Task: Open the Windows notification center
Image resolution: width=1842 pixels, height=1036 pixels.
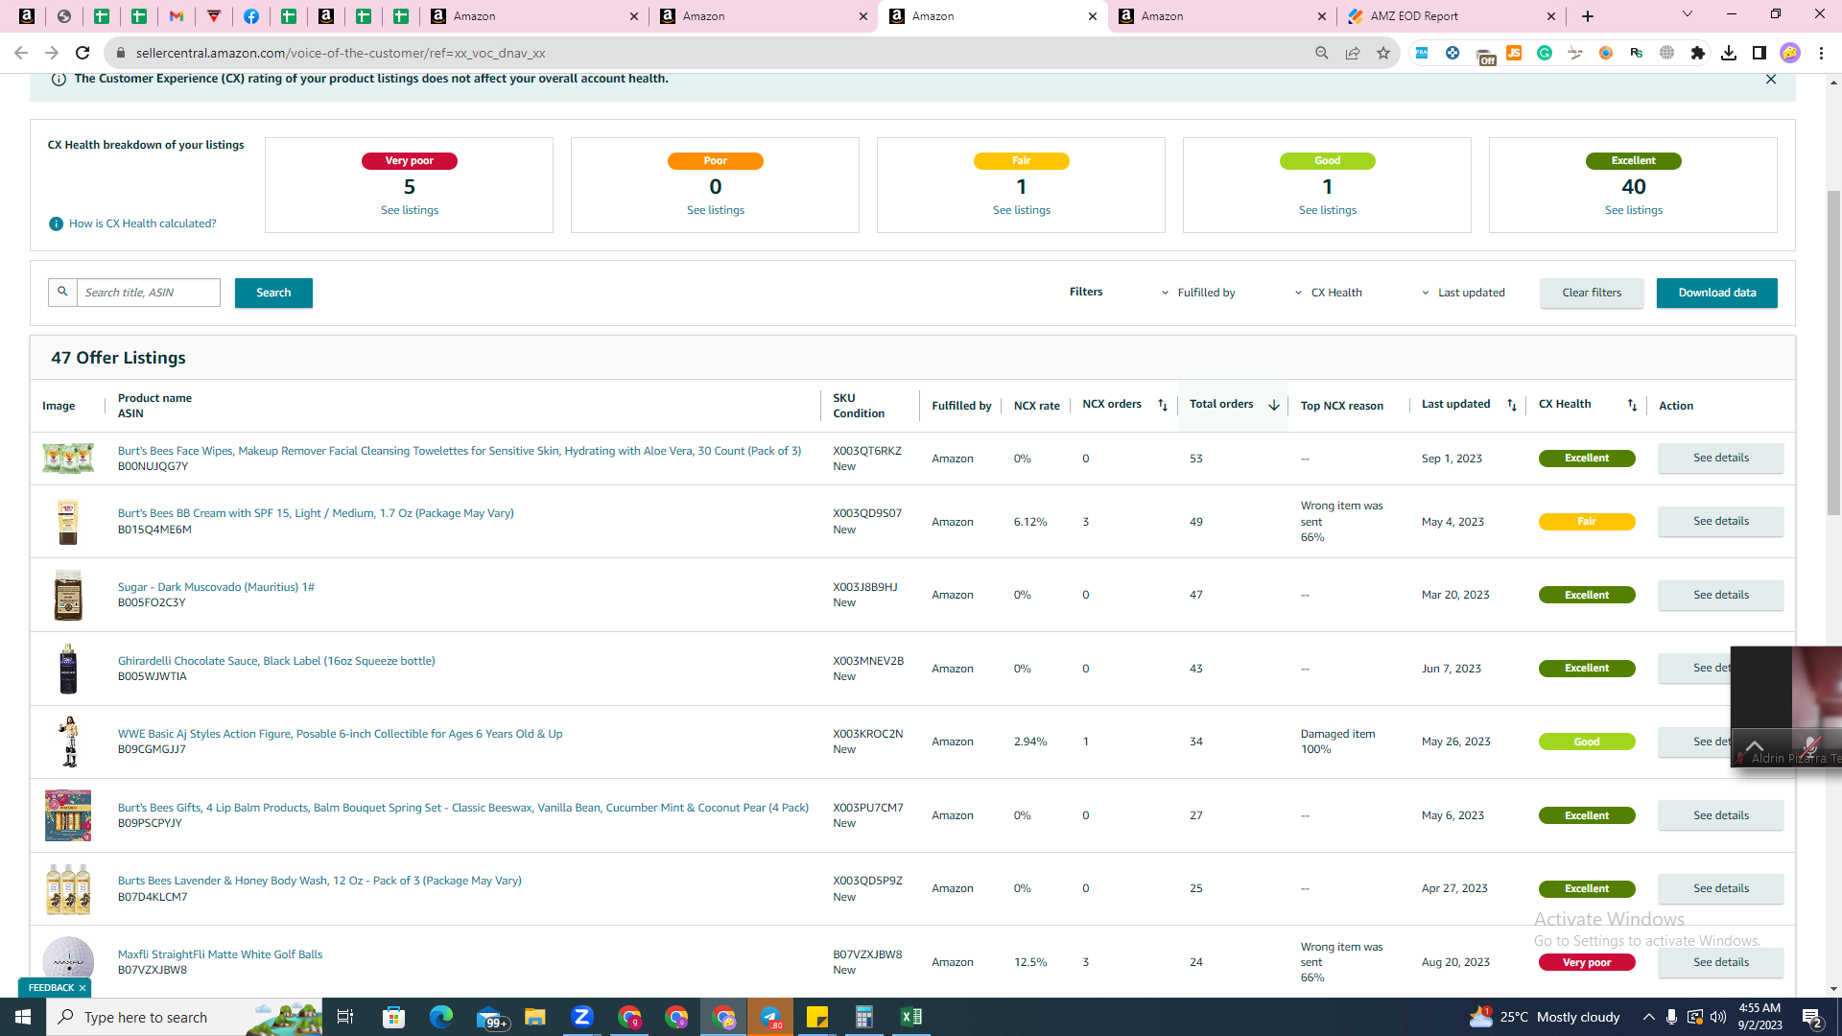Action: (1812, 1017)
